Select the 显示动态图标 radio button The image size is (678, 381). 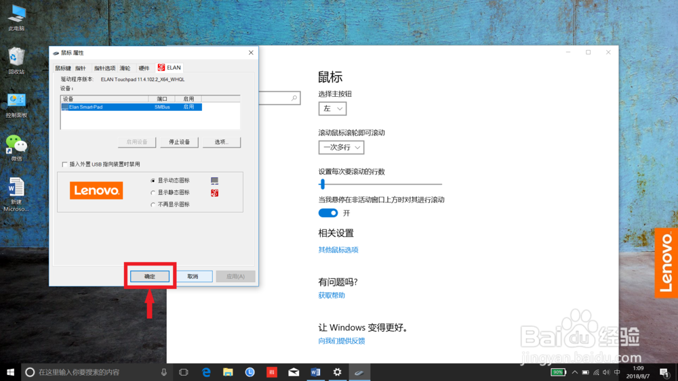tap(153, 181)
